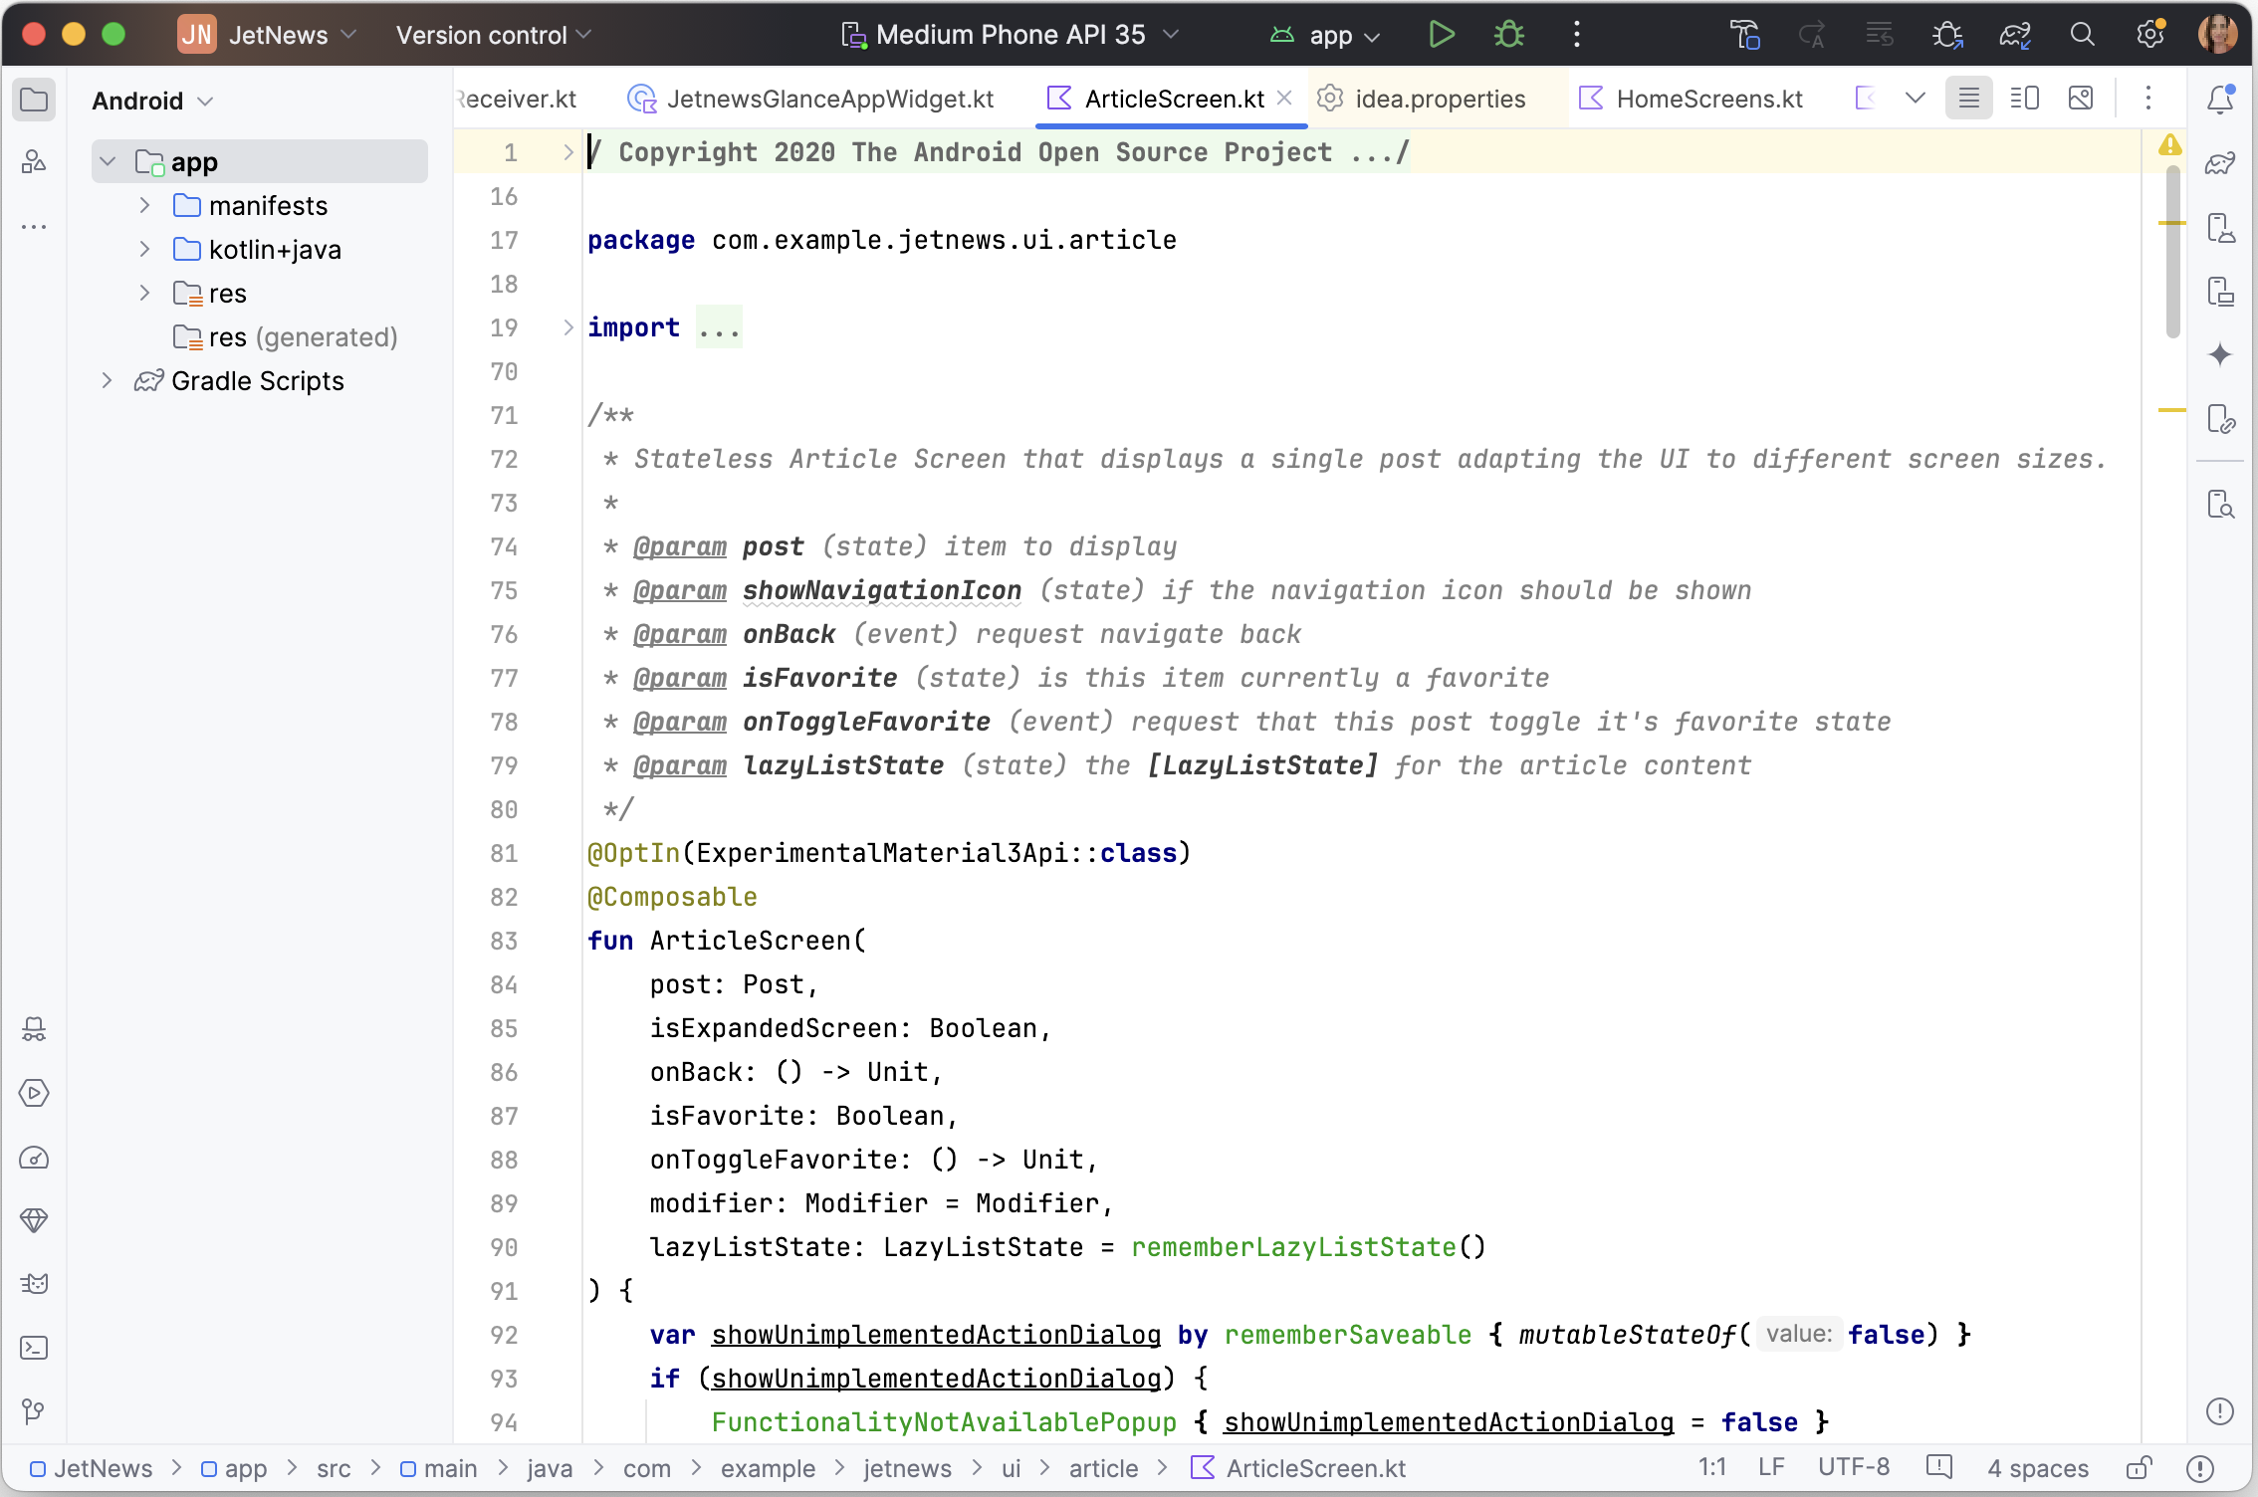Switch to the JetnewsGlanceAppWidget.kt tab
The height and width of the screenshot is (1497, 2258).
coord(829,99)
